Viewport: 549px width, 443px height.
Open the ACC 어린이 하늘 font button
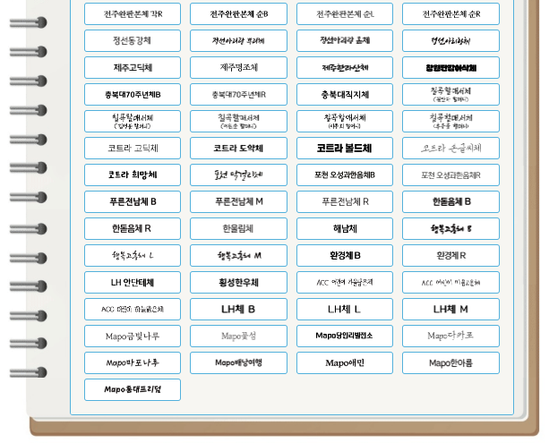[133, 310]
